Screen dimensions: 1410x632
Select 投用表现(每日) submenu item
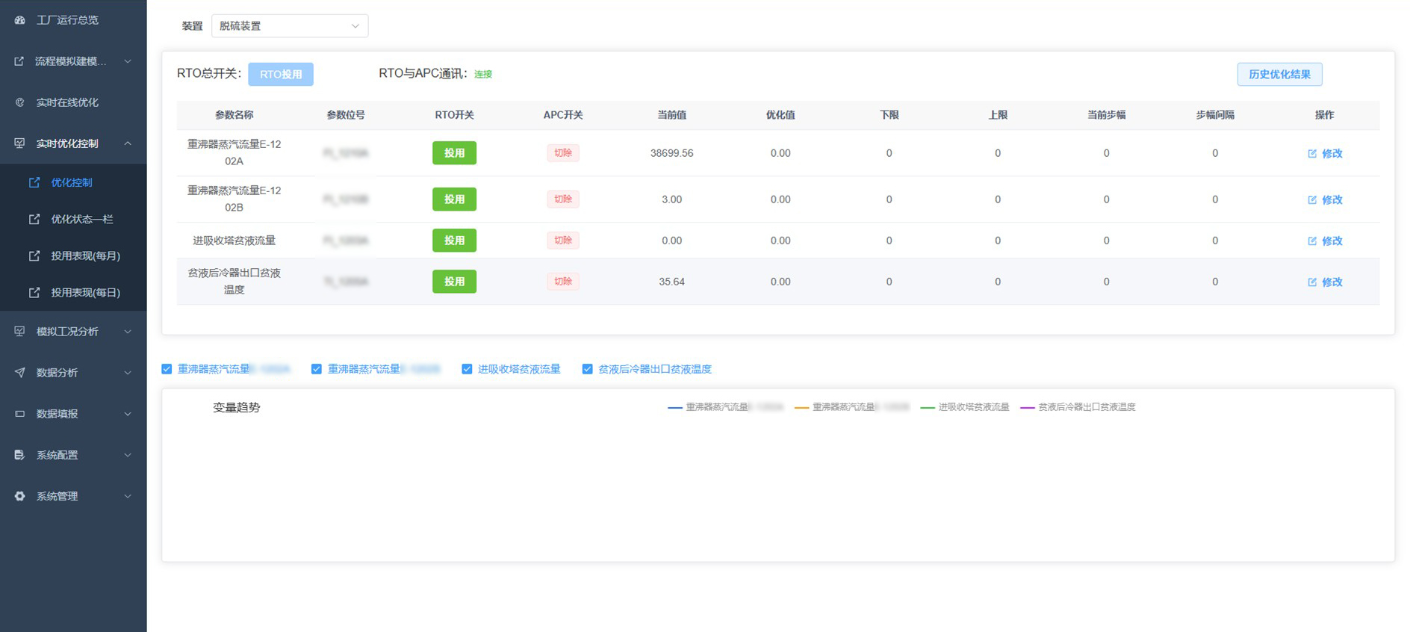pos(73,293)
